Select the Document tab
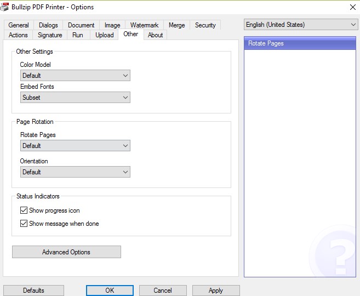 (81, 25)
